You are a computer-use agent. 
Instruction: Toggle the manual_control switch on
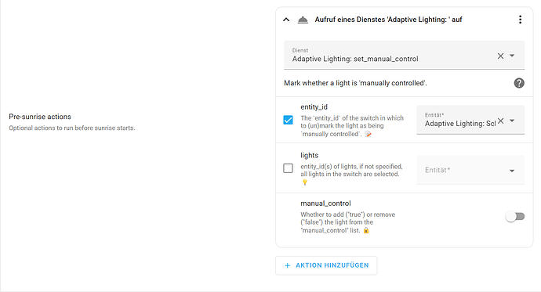coord(515,217)
